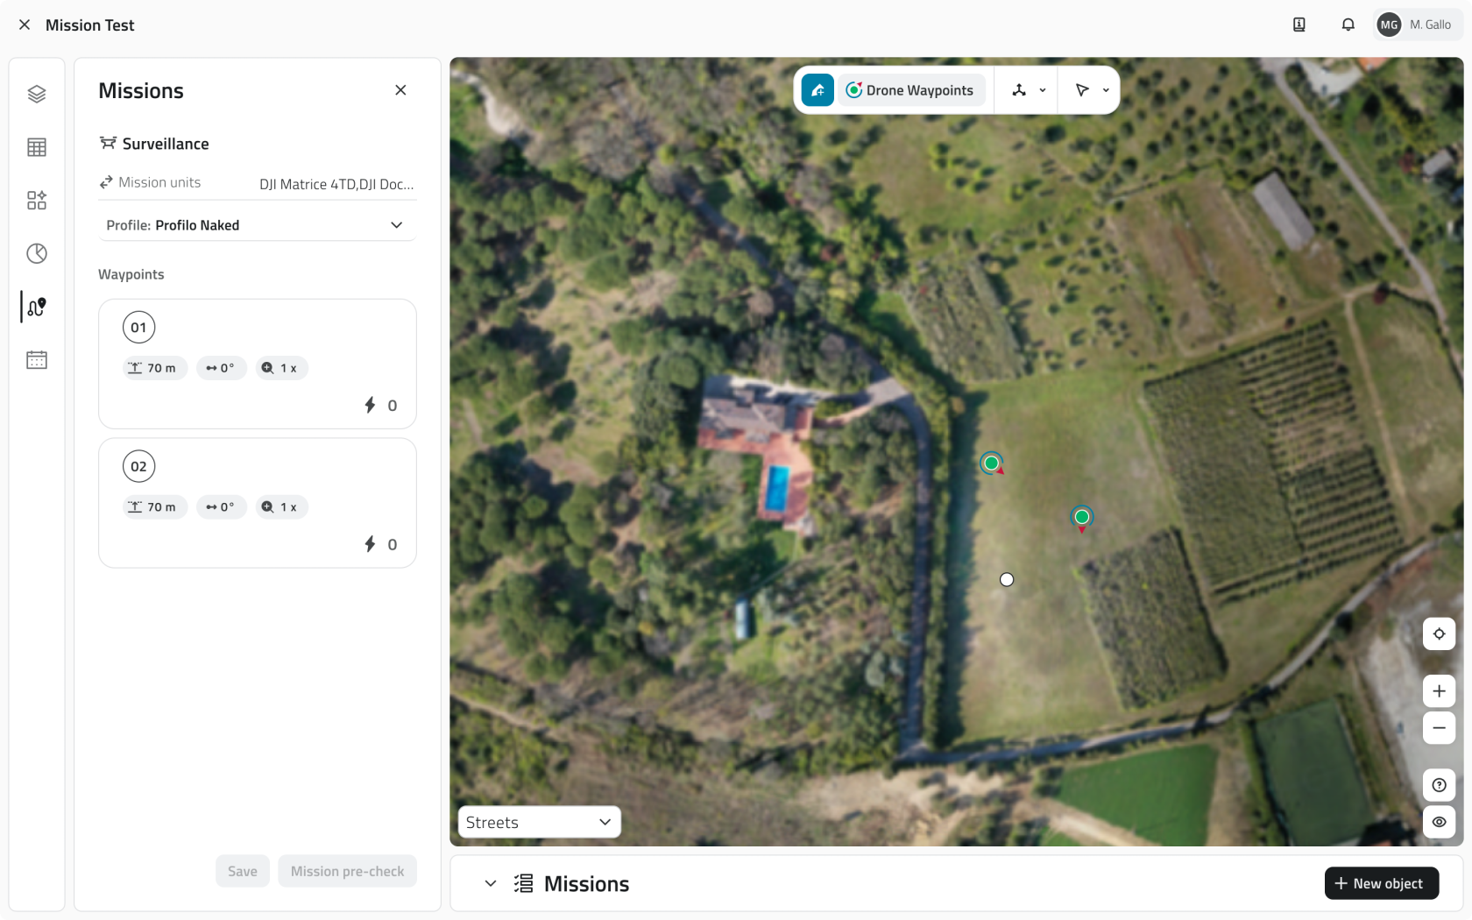
Task: Open the Profile: Profilo Naked dropdown
Action: point(258,225)
